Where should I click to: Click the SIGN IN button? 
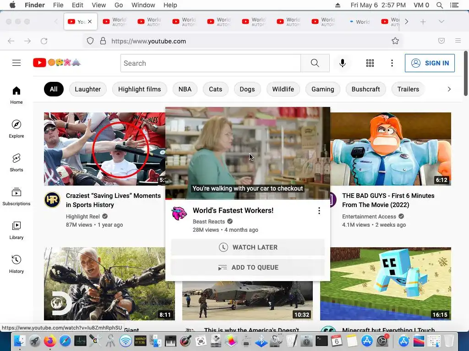pyautogui.click(x=430, y=63)
